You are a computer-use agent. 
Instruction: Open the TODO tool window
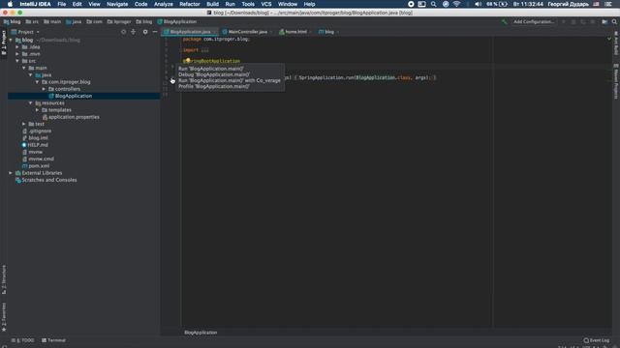[24, 340]
